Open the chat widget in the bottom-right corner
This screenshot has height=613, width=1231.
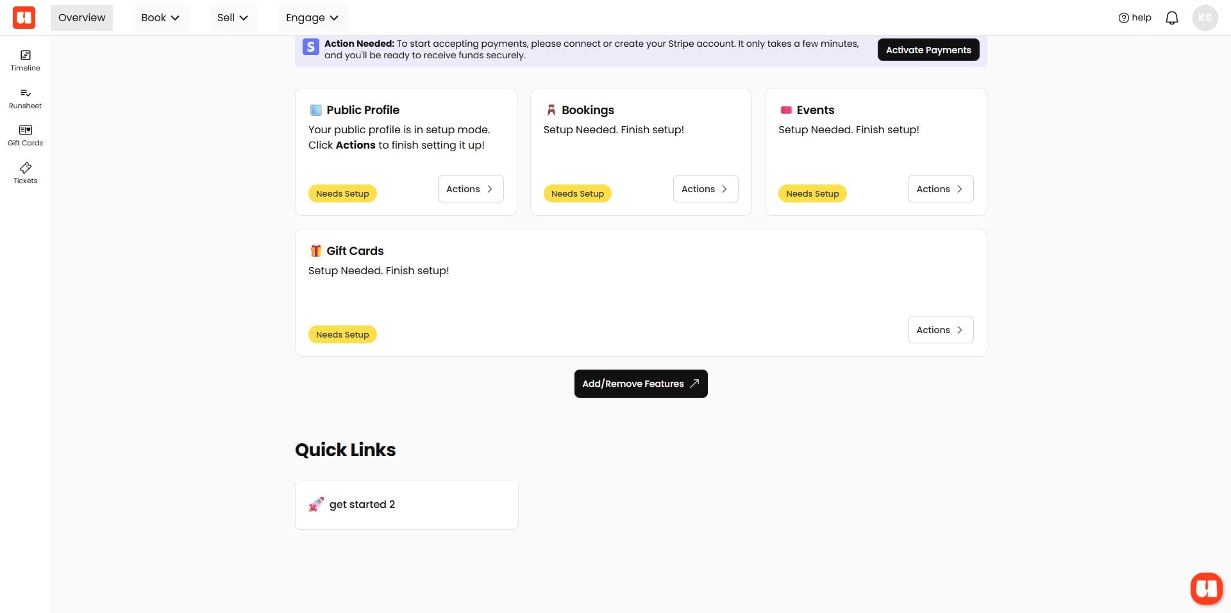[1207, 588]
